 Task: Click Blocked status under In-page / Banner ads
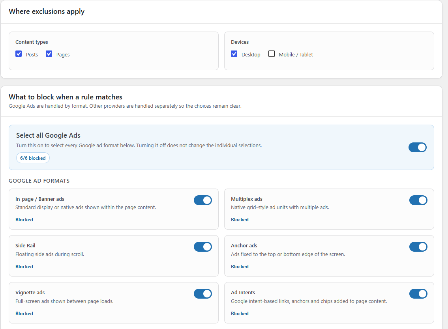[24, 220]
